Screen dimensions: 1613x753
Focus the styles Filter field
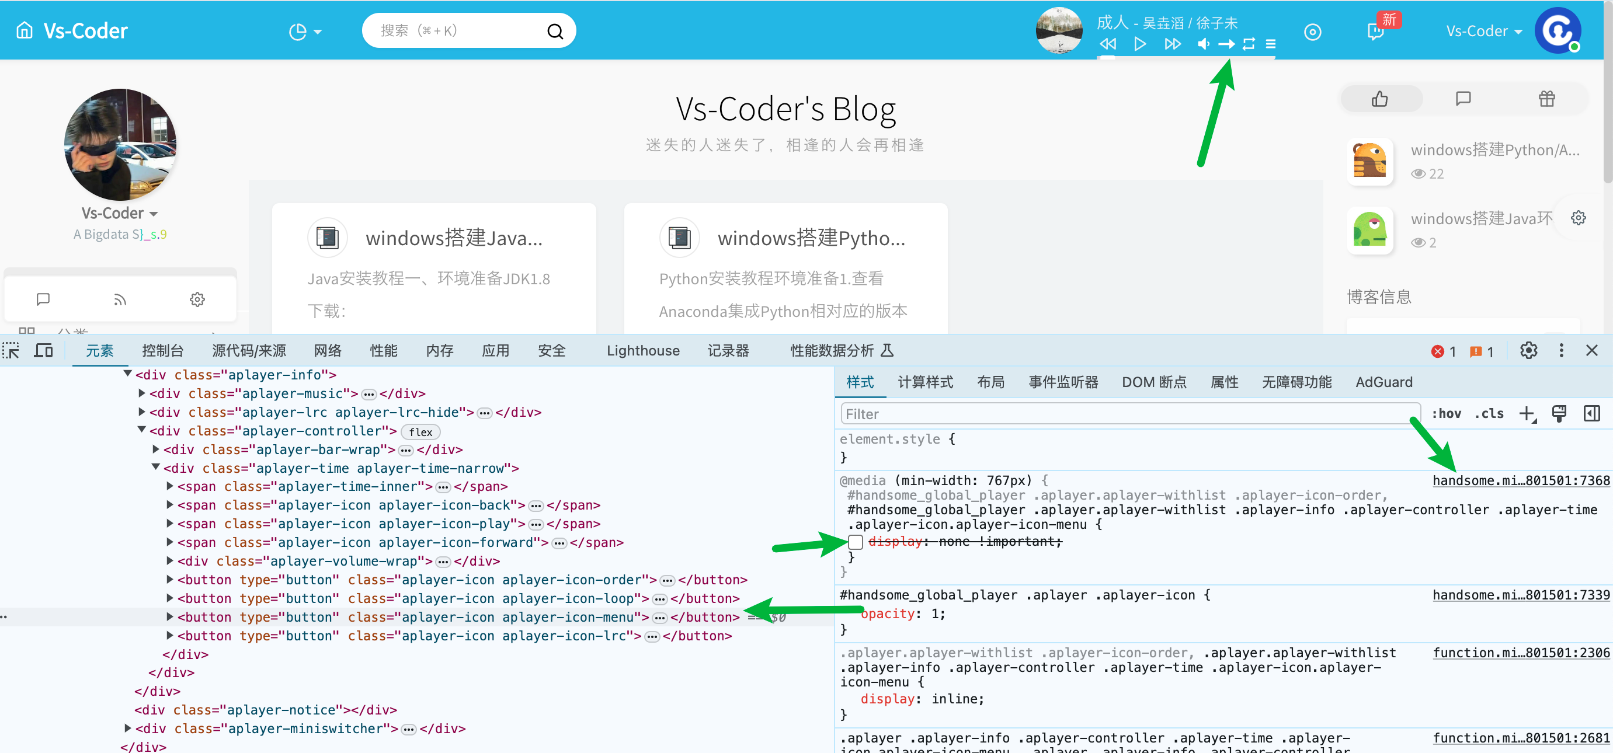(x=1129, y=414)
